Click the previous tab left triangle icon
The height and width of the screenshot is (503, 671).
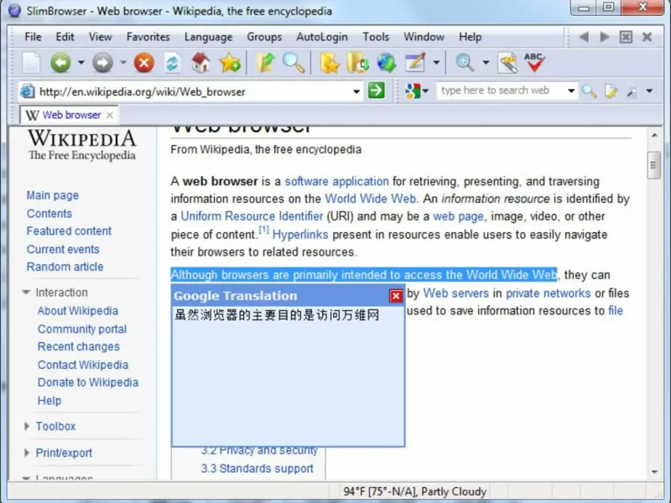tap(584, 37)
